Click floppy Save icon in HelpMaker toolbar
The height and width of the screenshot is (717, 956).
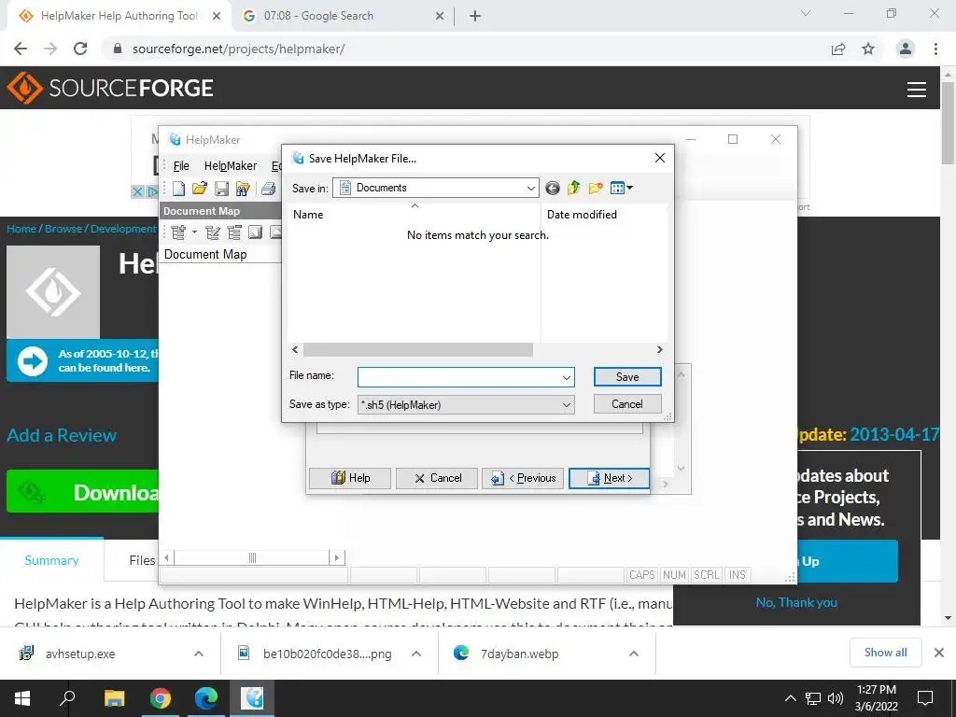click(x=221, y=189)
